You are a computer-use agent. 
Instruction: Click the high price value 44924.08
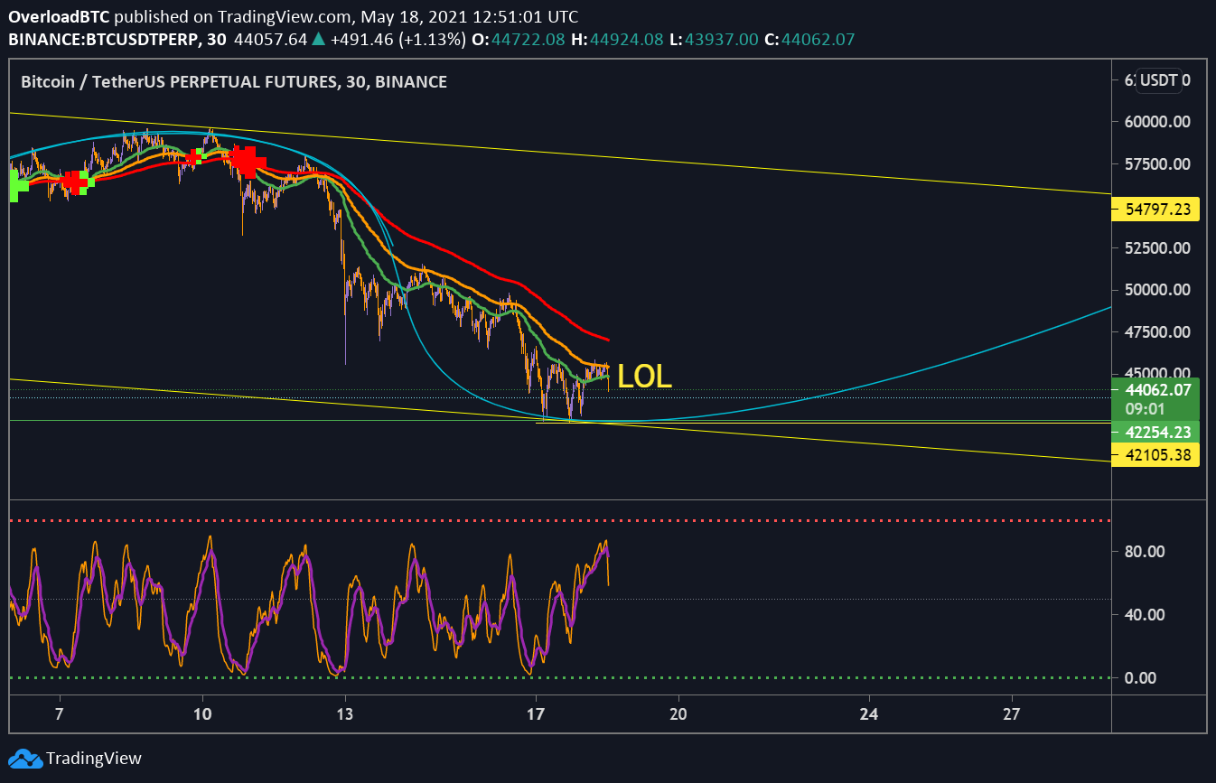point(627,40)
